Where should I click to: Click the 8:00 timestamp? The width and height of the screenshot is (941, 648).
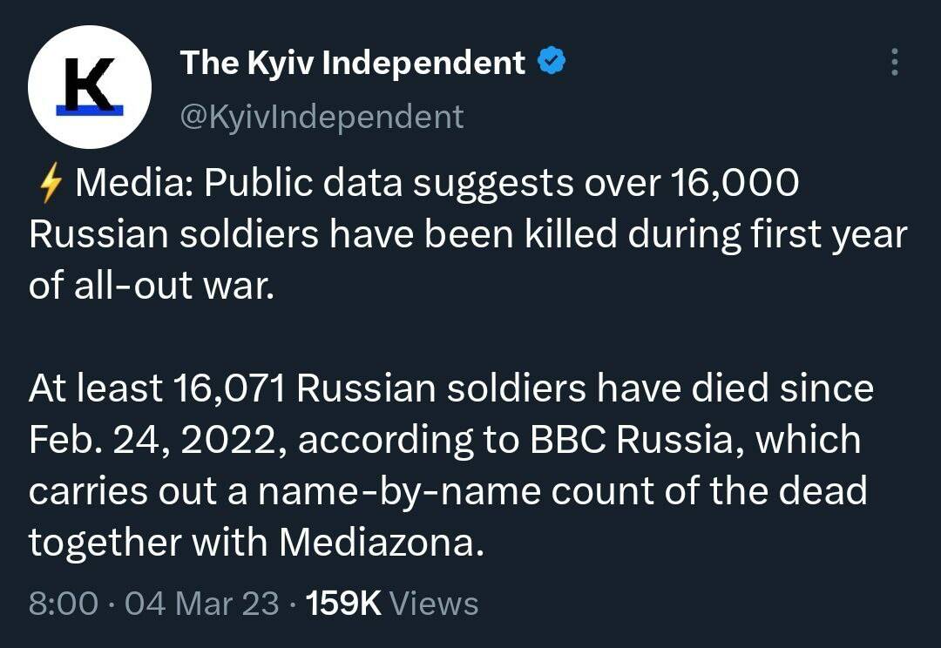click(x=63, y=603)
